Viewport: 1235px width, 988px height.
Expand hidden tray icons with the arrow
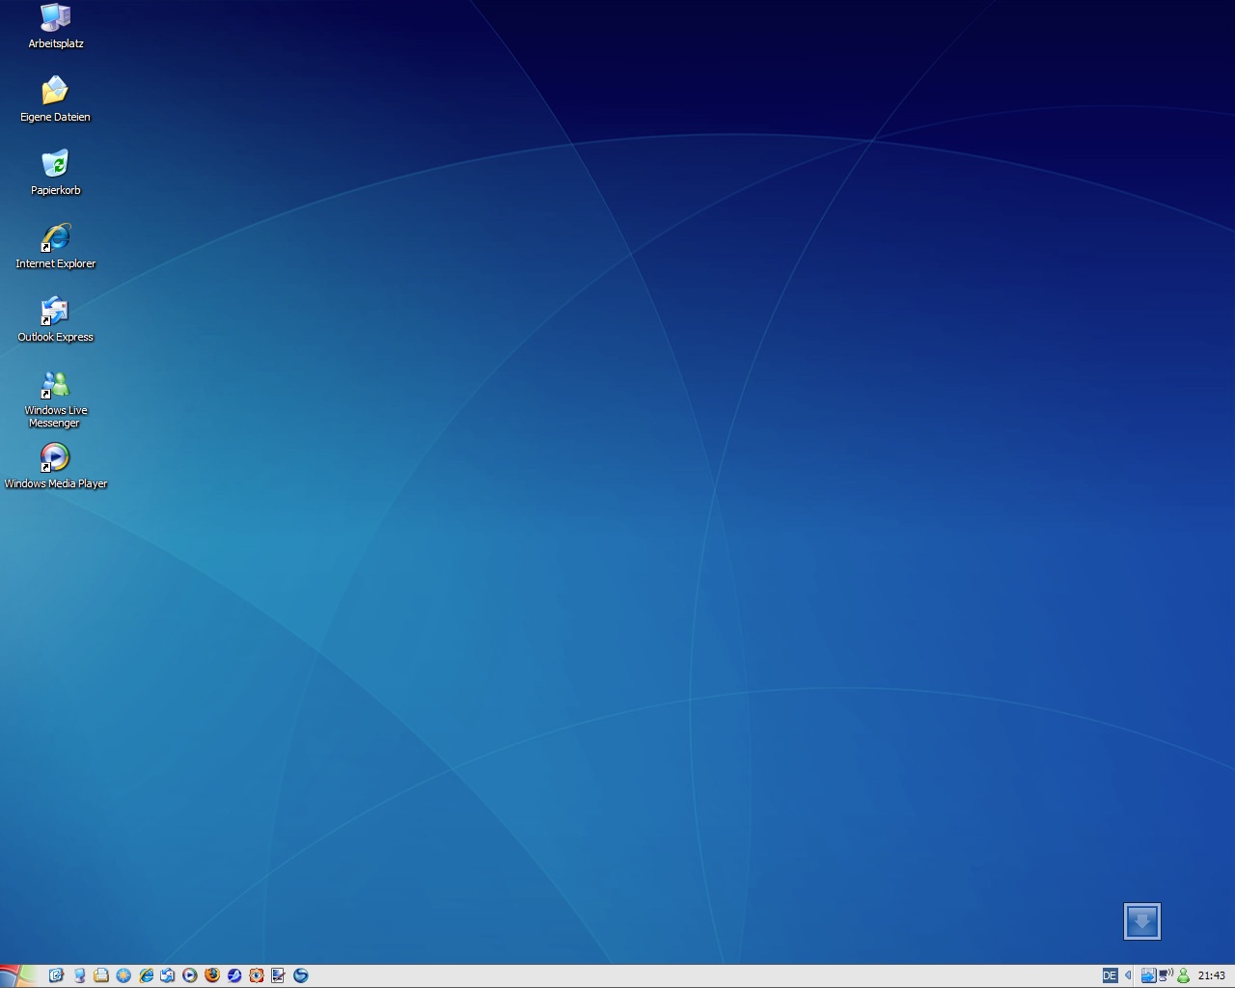(1128, 975)
